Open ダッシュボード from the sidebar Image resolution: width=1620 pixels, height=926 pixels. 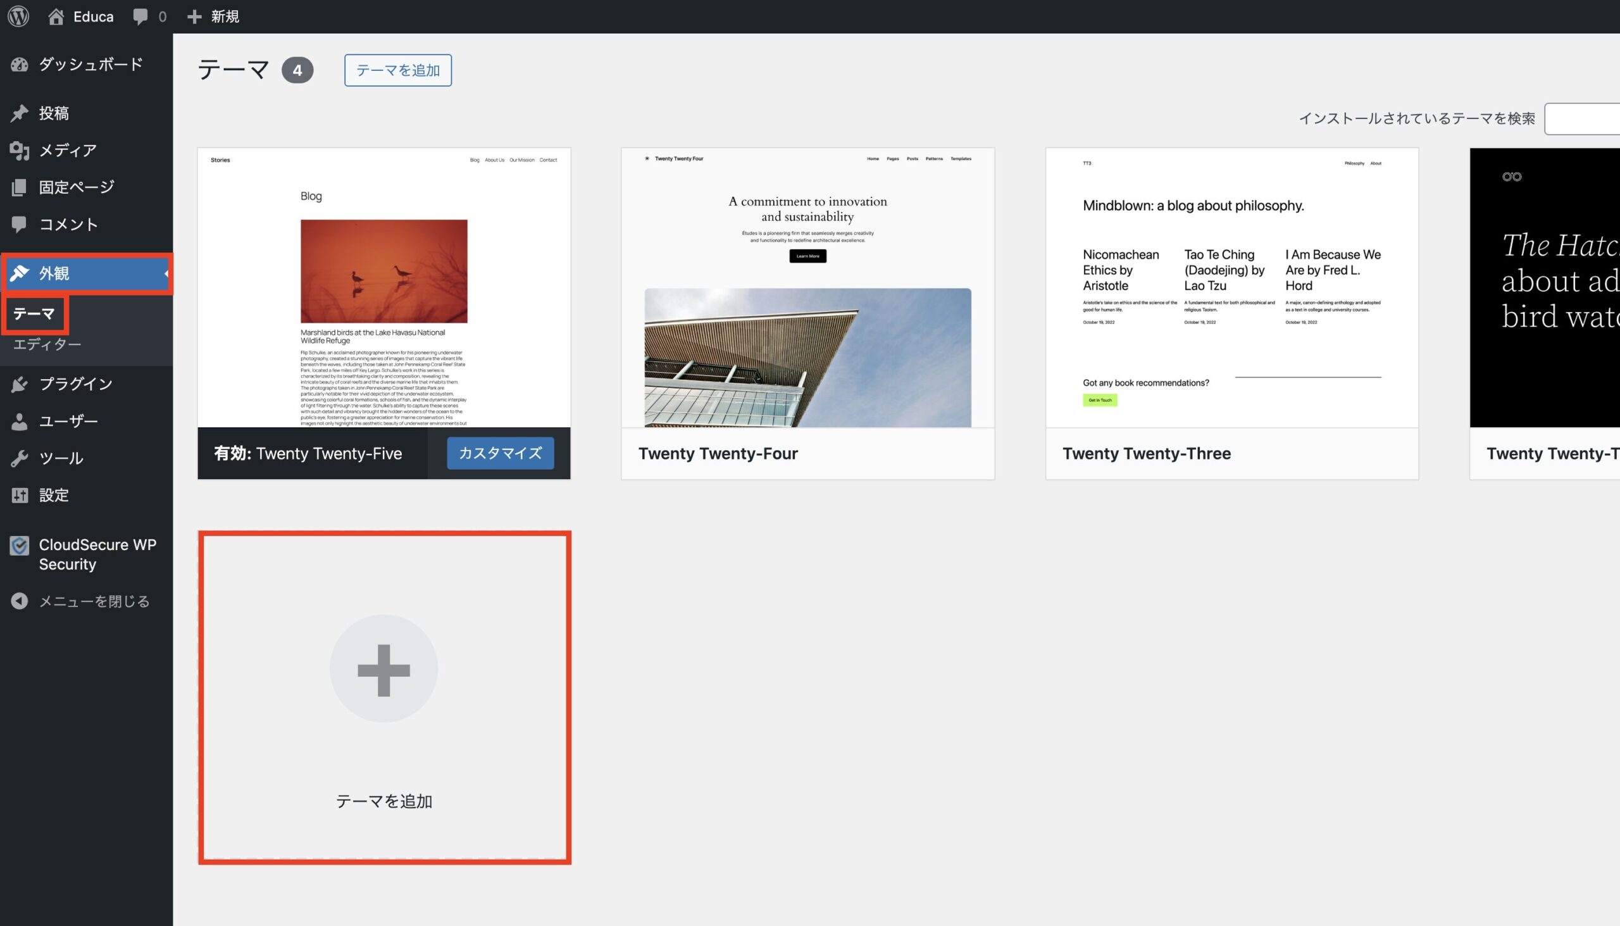tap(90, 64)
